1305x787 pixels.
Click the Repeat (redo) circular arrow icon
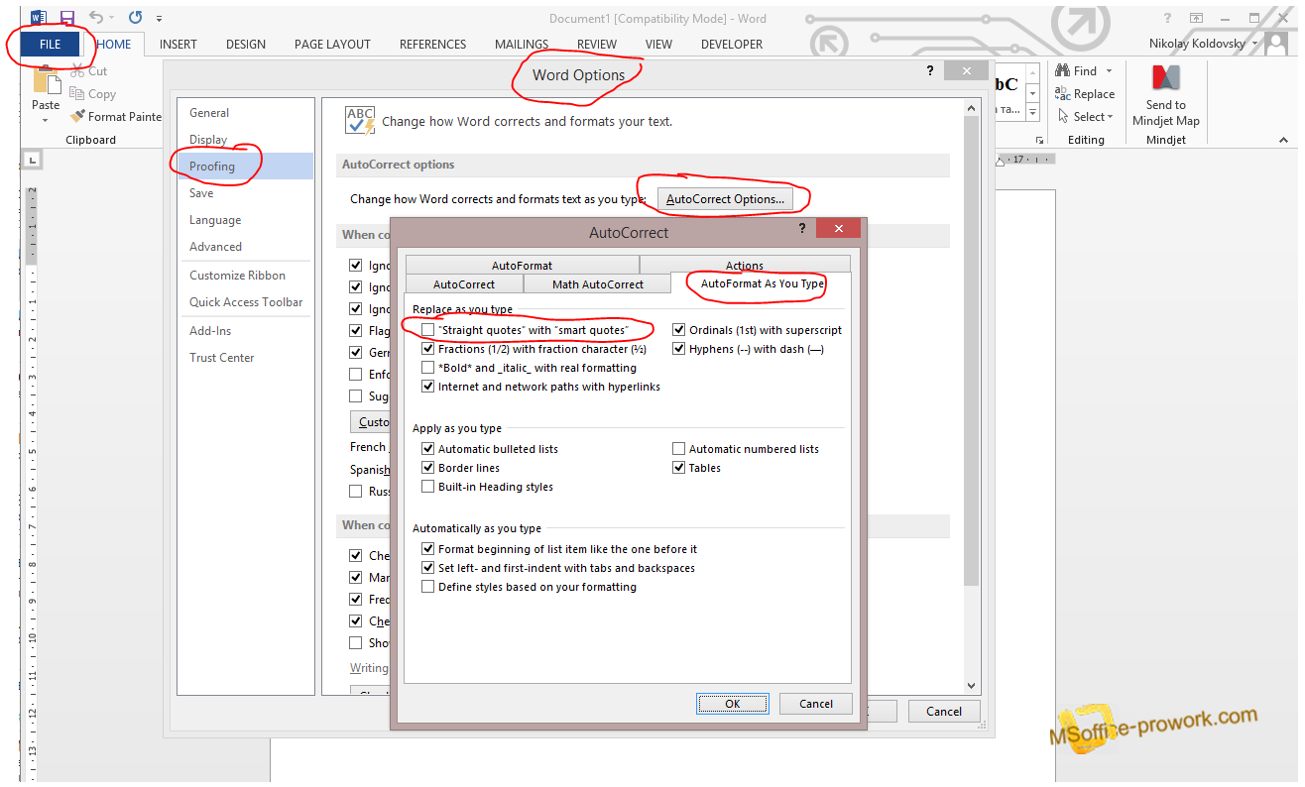coord(135,18)
